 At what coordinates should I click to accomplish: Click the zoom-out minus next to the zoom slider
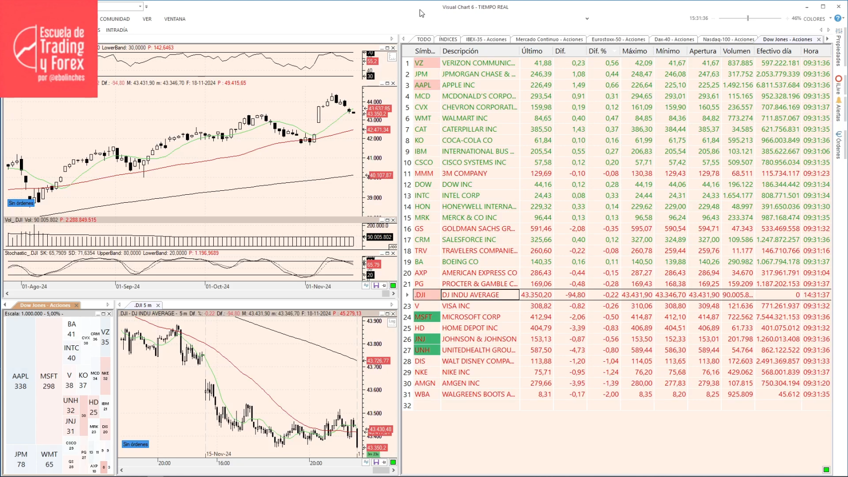pyautogui.click(x=714, y=18)
